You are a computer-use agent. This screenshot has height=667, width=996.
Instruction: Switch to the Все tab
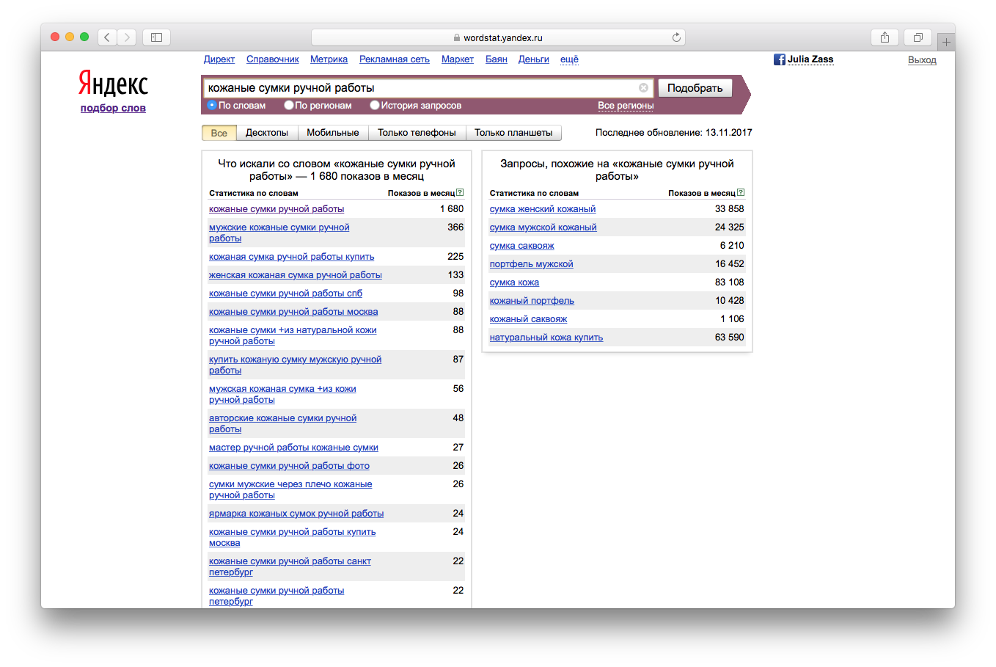pos(219,133)
